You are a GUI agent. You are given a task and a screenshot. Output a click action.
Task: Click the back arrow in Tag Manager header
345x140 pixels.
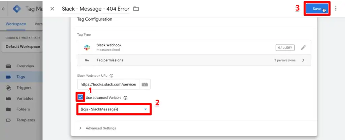coord(3,9)
